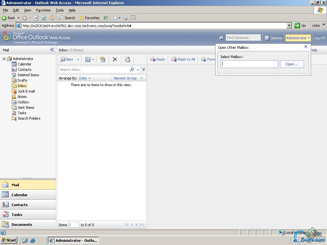Viewport: 327px width, 245px height.
Task: Click the New message button
Action: 66,59
